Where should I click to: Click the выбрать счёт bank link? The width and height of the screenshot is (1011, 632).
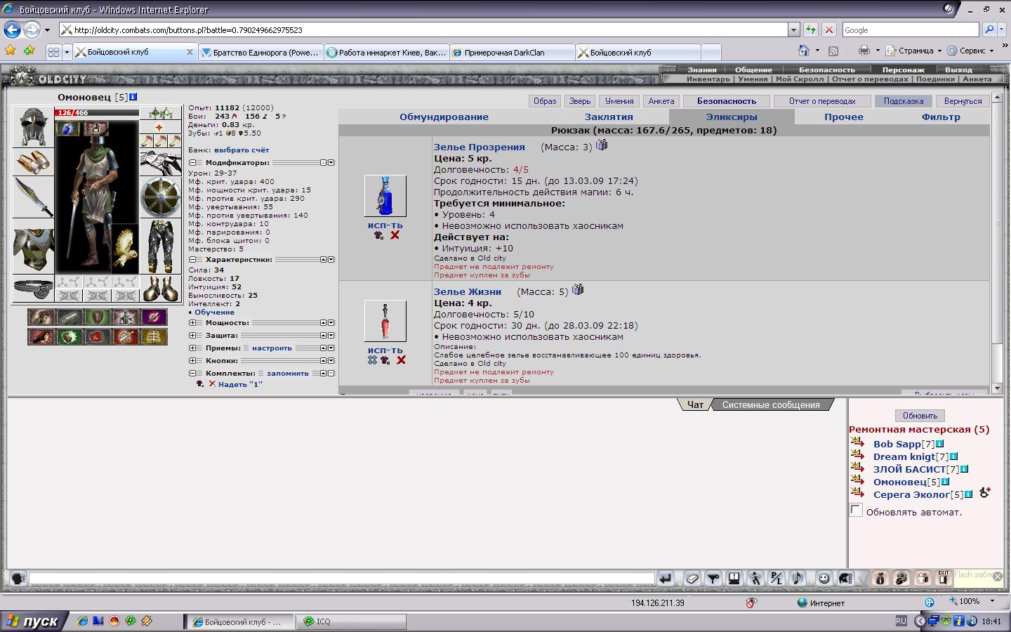click(242, 150)
